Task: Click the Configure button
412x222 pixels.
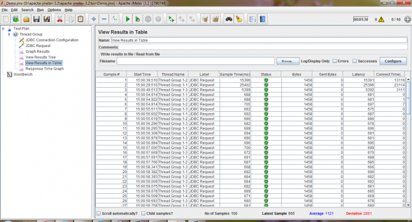Action: (x=393, y=61)
